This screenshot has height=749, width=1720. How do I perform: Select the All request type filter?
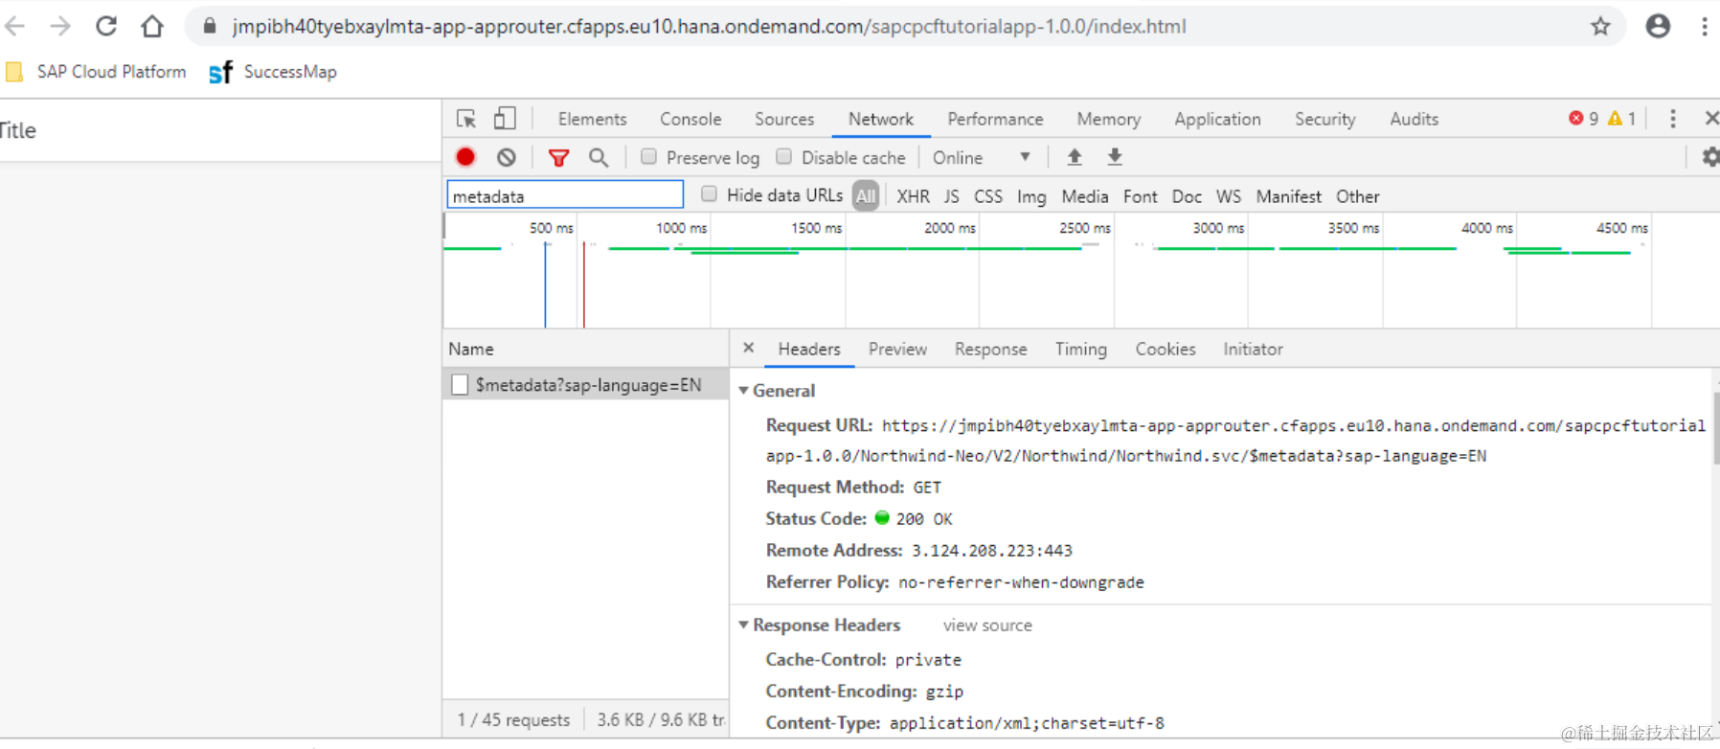tap(866, 196)
